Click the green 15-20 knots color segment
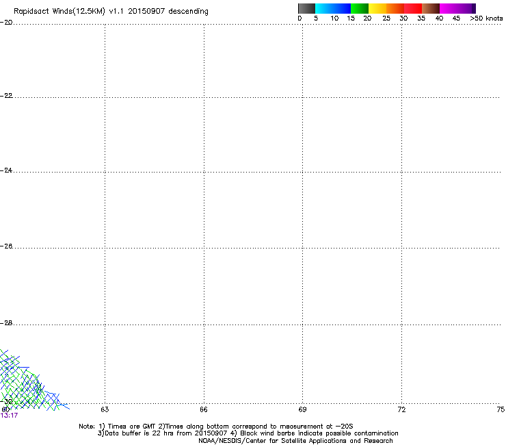The width and height of the screenshot is (506, 445). (360, 8)
